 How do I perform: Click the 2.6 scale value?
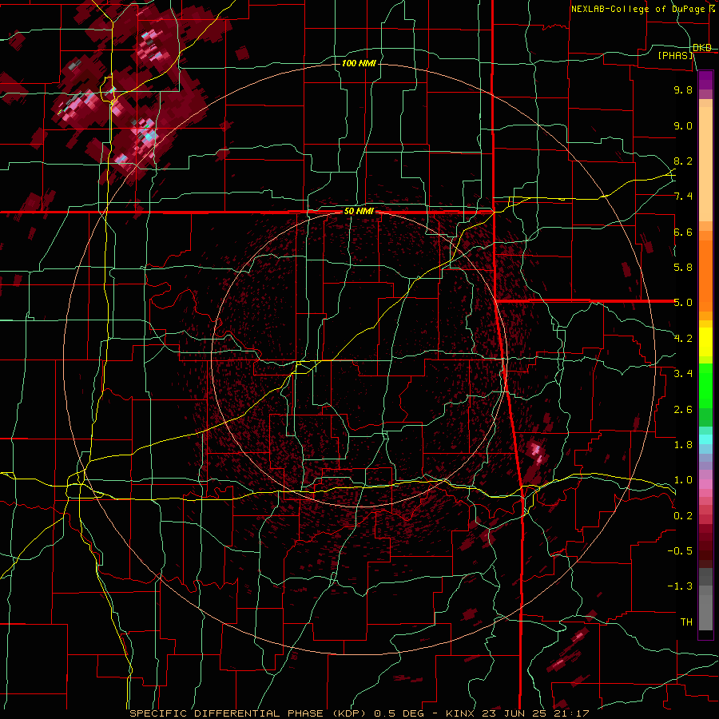tap(683, 410)
